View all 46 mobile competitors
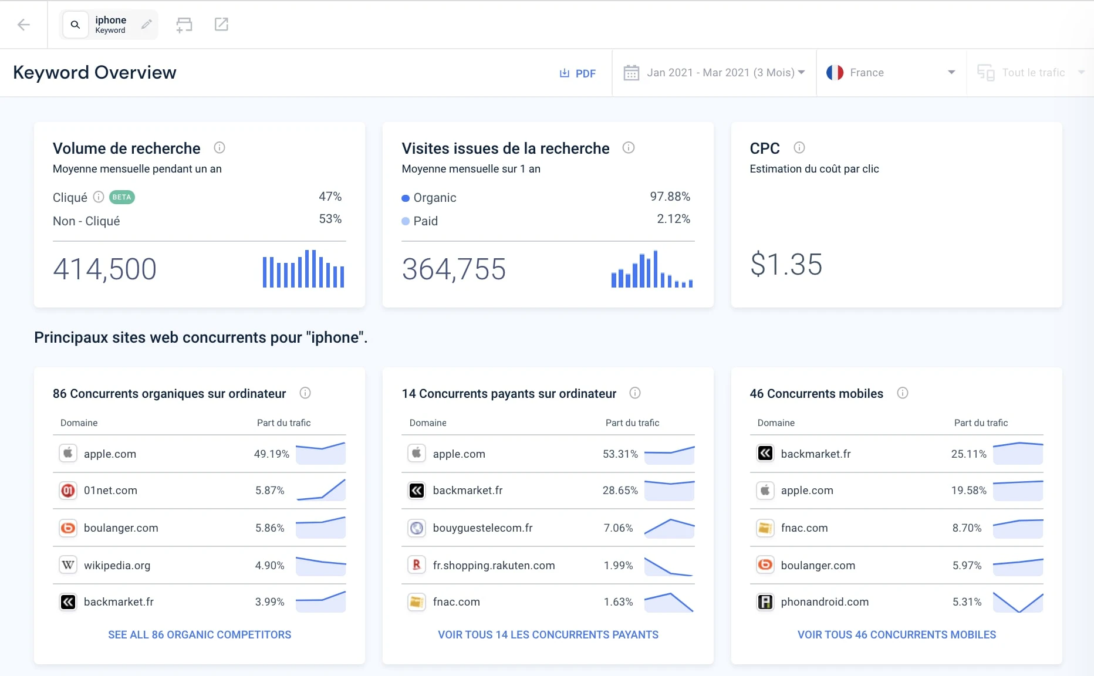 (897, 635)
